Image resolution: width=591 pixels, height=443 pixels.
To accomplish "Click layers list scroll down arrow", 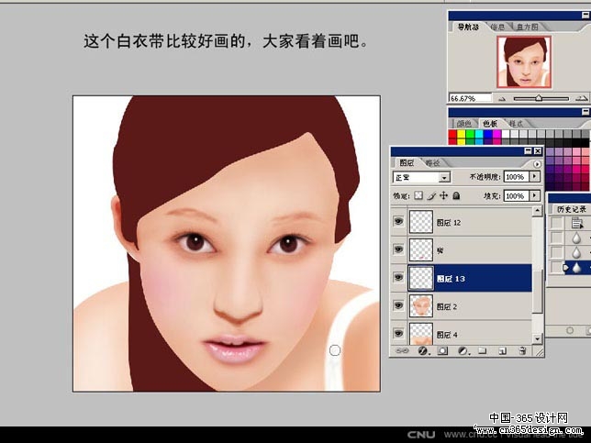I will (x=537, y=338).
